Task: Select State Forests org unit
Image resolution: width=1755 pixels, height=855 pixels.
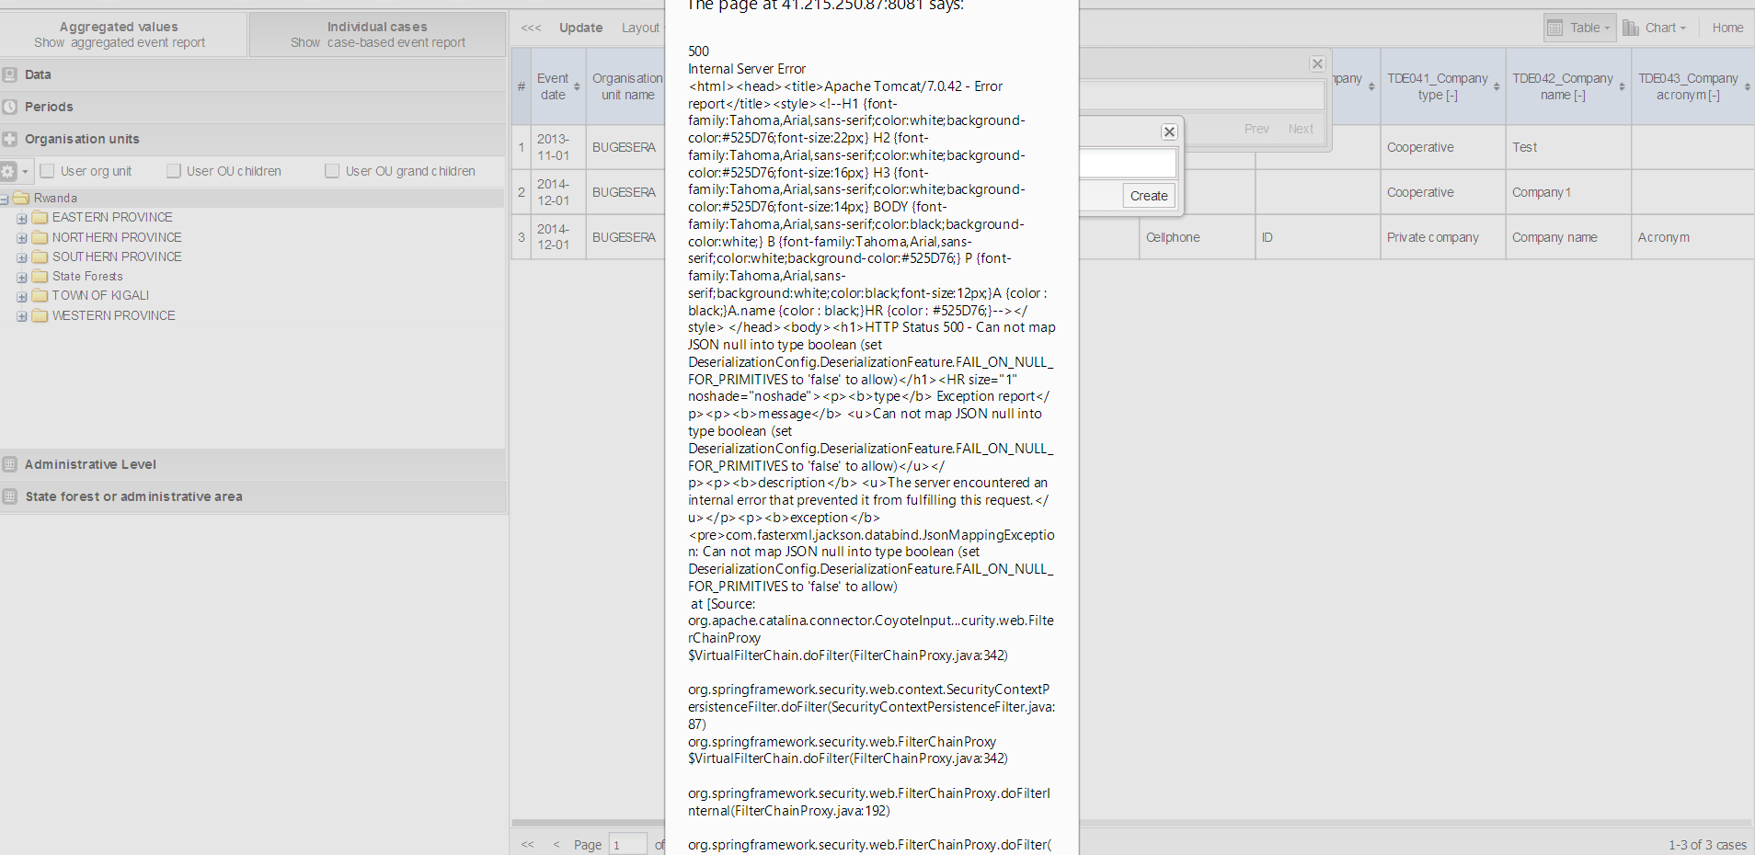Action: point(87,276)
